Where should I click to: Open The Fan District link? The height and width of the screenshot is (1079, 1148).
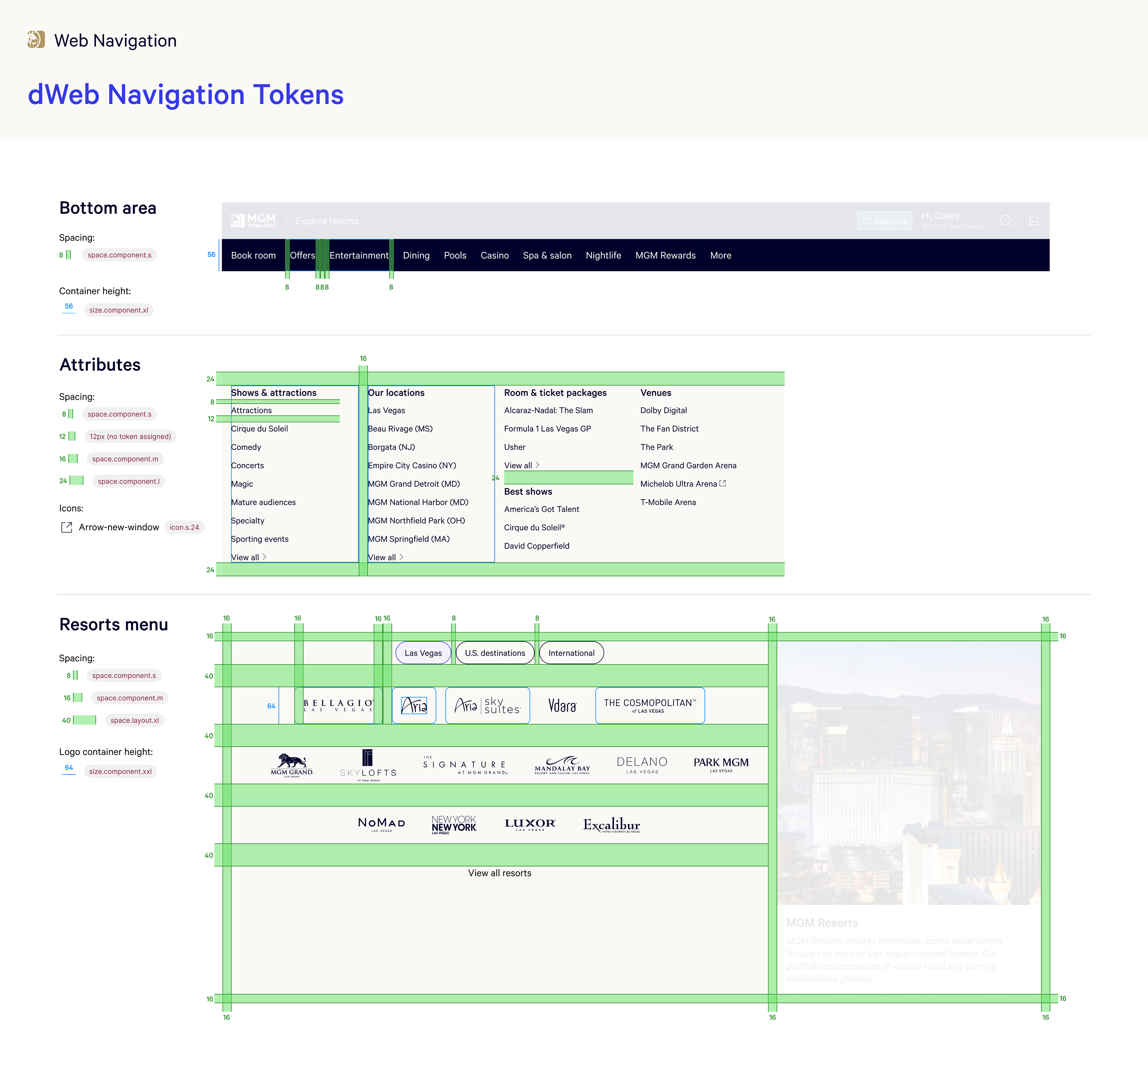[669, 429]
